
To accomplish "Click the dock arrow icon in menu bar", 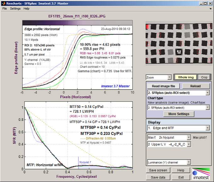I will pyautogui.click(x=210, y=8).
